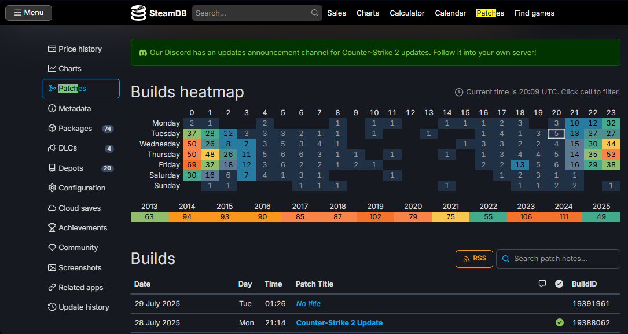
Task: Click the Cloud saves cloud icon
Action: (x=52, y=208)
